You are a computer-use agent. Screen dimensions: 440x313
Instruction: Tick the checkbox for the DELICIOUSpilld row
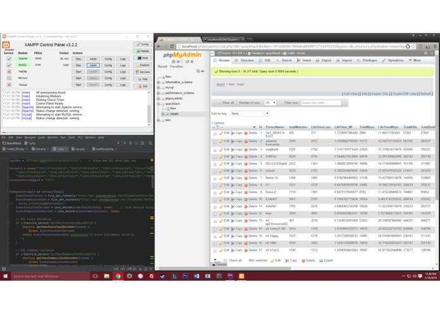point(215,165)
